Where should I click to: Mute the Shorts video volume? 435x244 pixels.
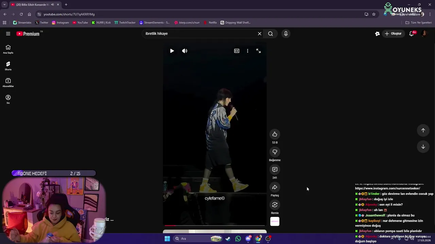(185, 51)
